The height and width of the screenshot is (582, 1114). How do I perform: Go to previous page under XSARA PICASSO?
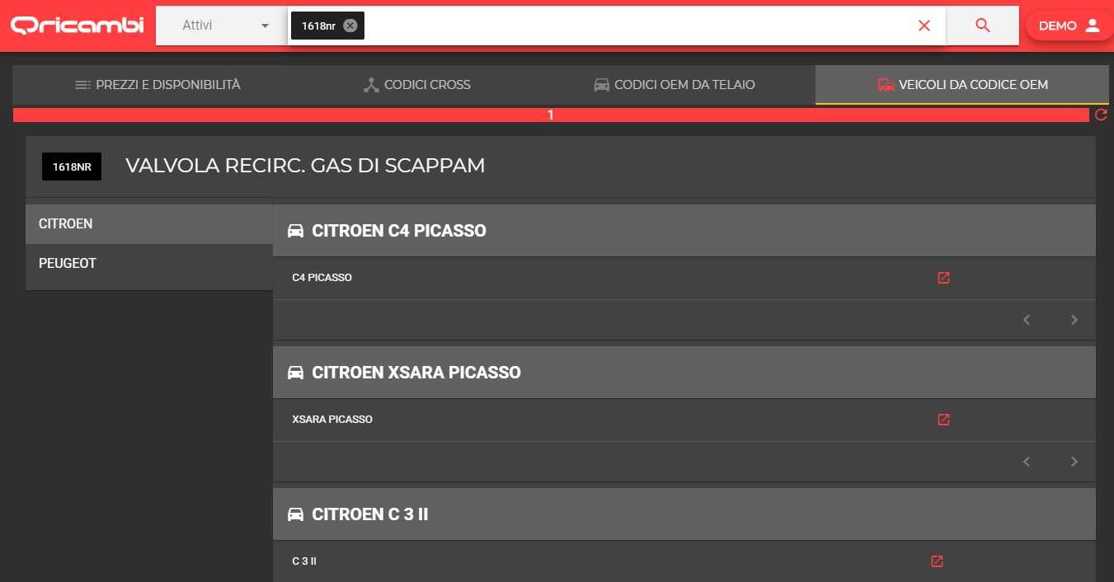click(1027, 462)
